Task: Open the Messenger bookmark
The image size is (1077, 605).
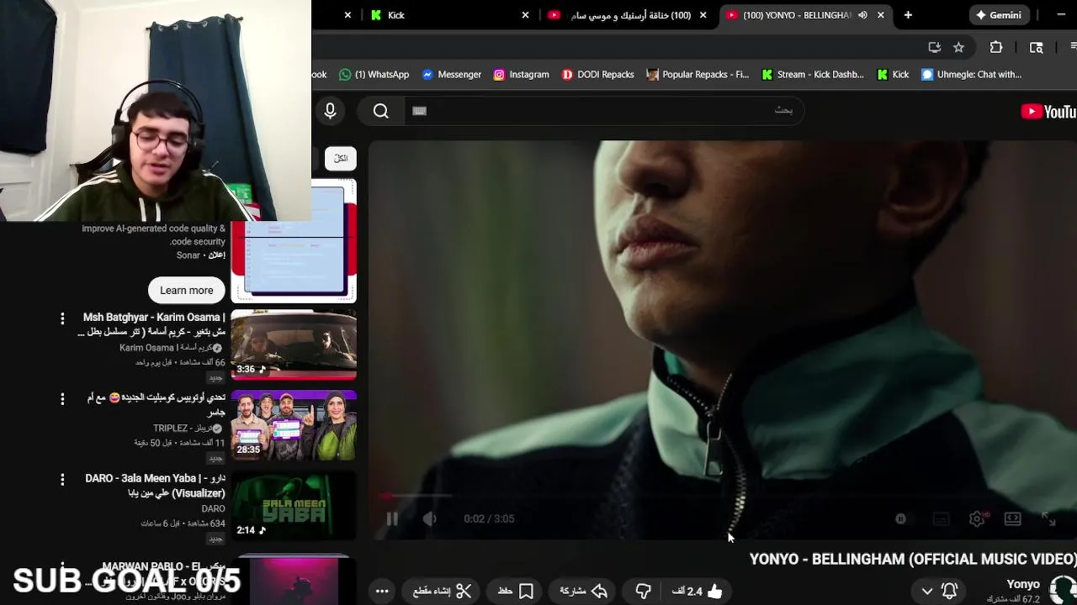Action: (x=451, y=75)
